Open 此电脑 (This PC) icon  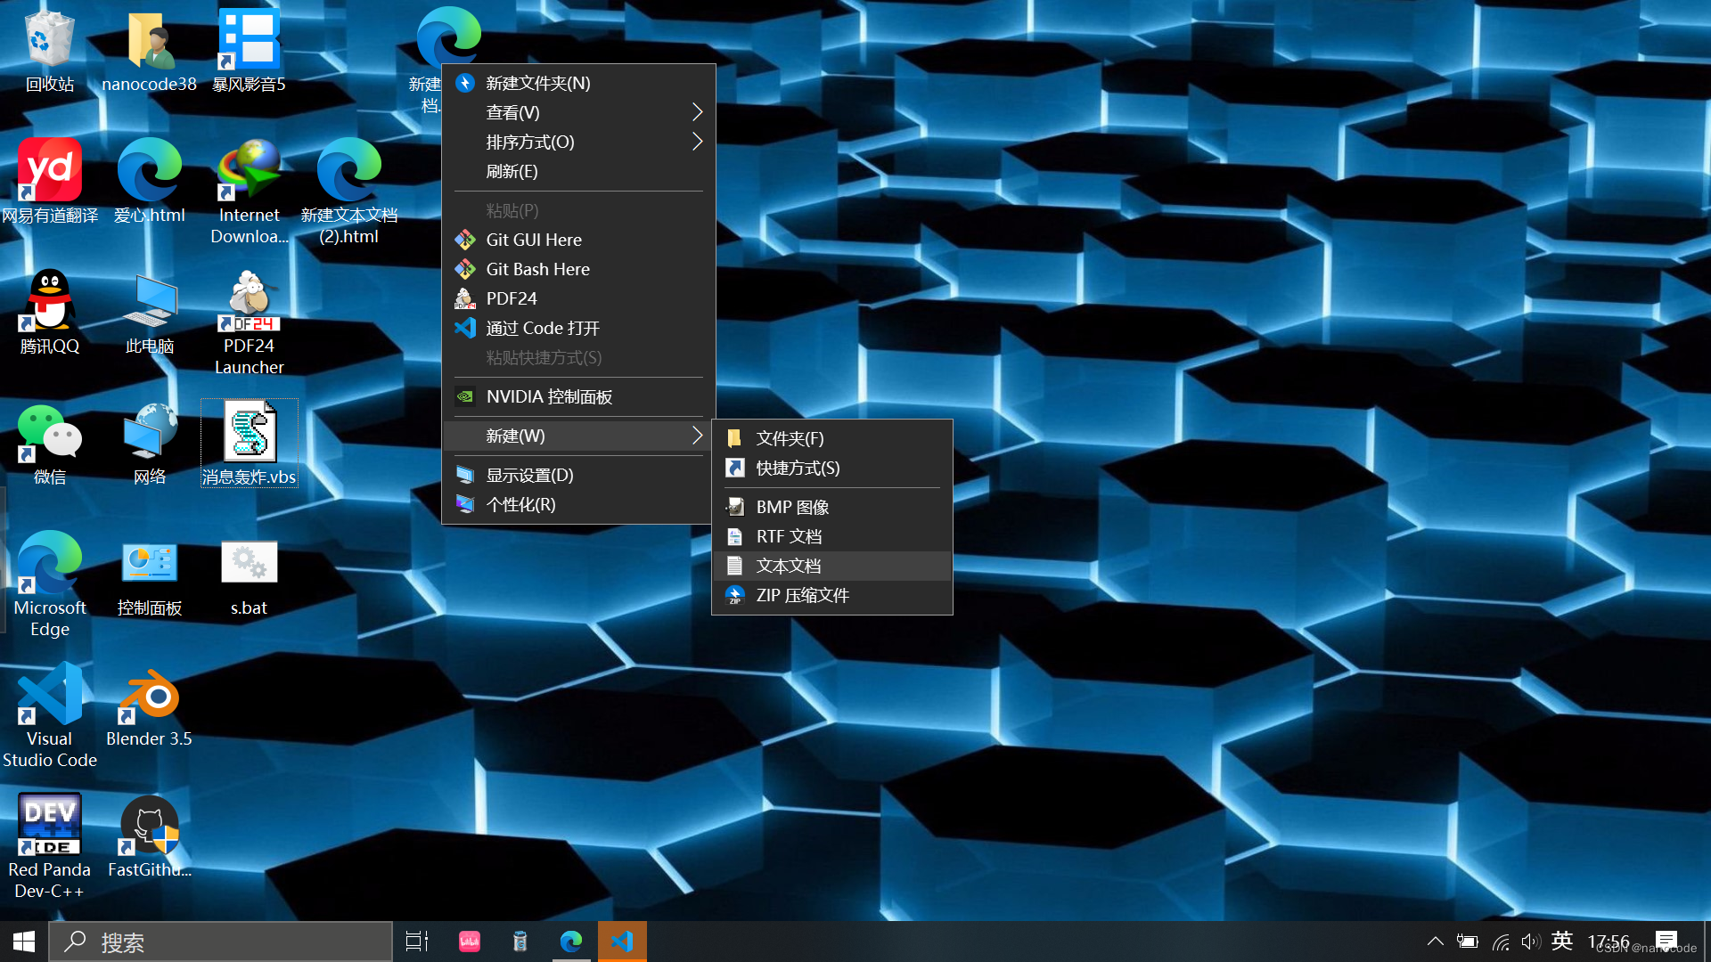(149, 313)
